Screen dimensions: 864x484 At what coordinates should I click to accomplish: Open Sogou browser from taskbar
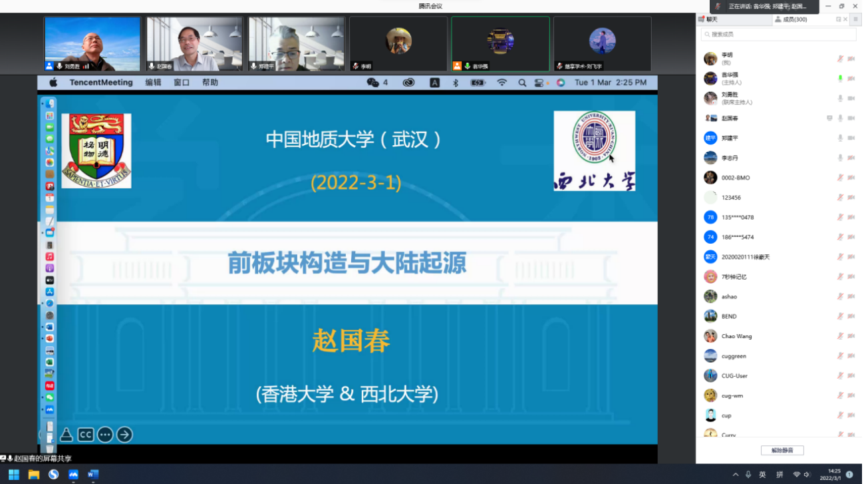tap(53, 475)
